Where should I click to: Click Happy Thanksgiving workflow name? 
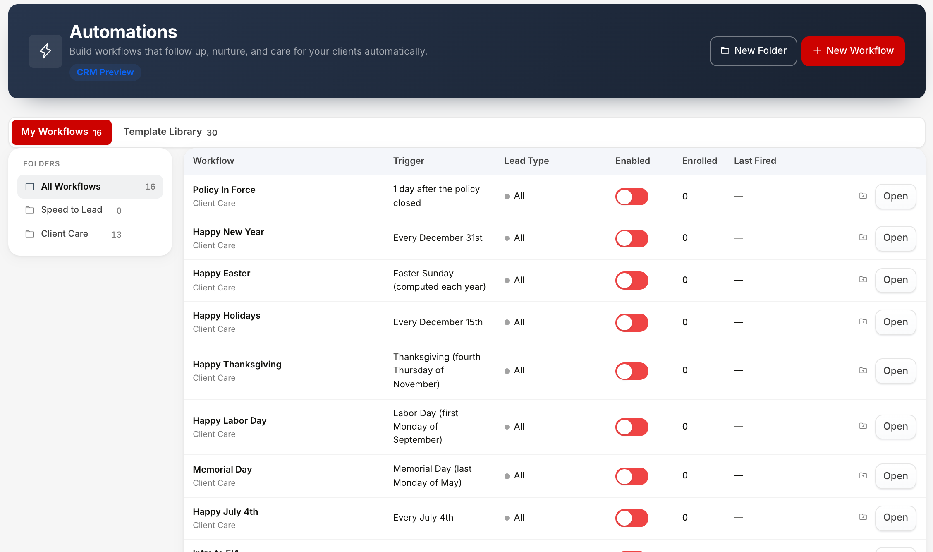click(x=237, y=364)
